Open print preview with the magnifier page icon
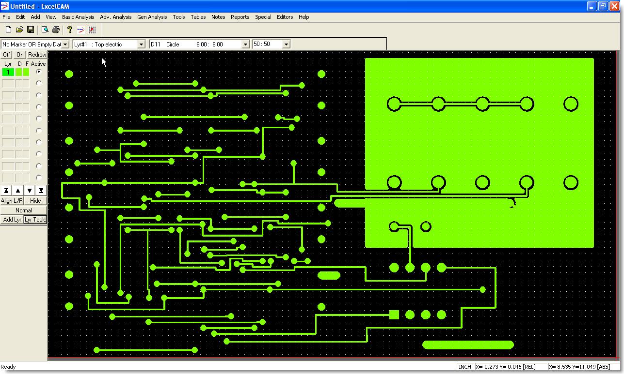624x374 pixels. 45,30
